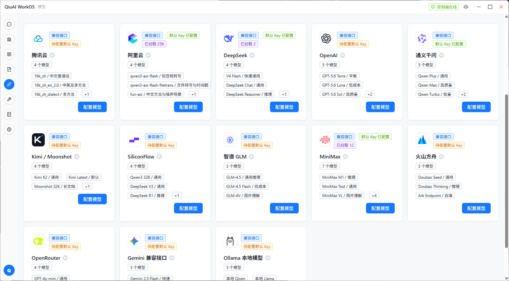Open the bank building sidebar icon

[9, 39]
